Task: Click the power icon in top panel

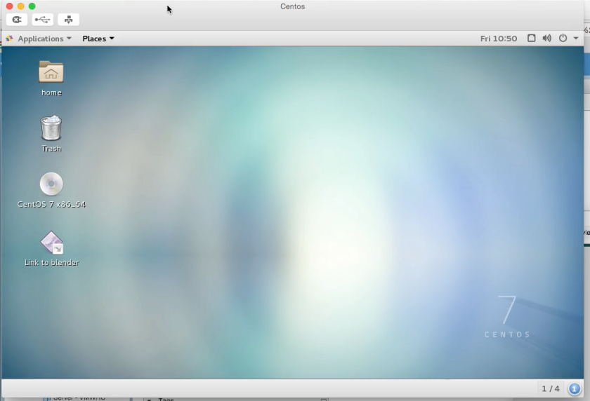Action: click(x=563, y=39)
